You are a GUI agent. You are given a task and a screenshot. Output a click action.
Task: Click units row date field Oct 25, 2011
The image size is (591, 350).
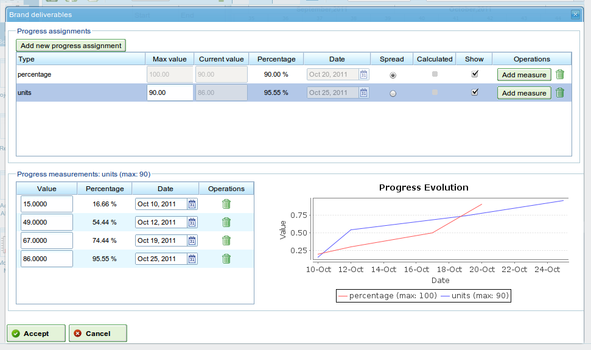[x=332, y=93]
